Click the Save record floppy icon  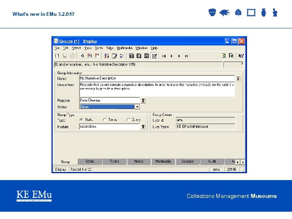tap(65, 56)
